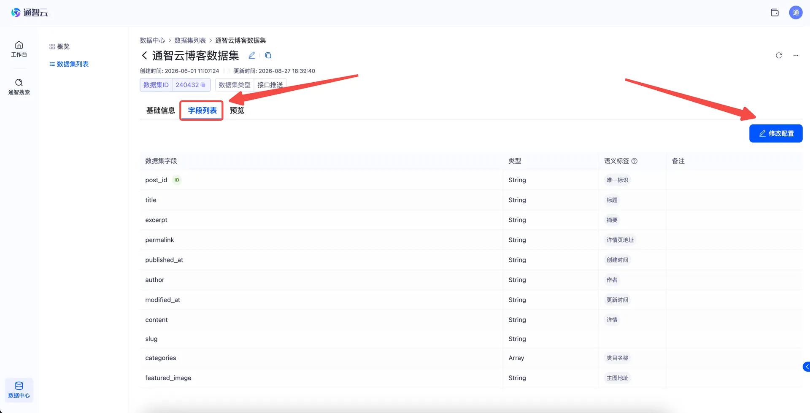Viewport: 810px width, 413px height.
Task: Click the 通智云博客数据集 breadcrumb
Action: 240,40
